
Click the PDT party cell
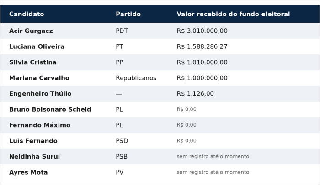tap(122, 31)
